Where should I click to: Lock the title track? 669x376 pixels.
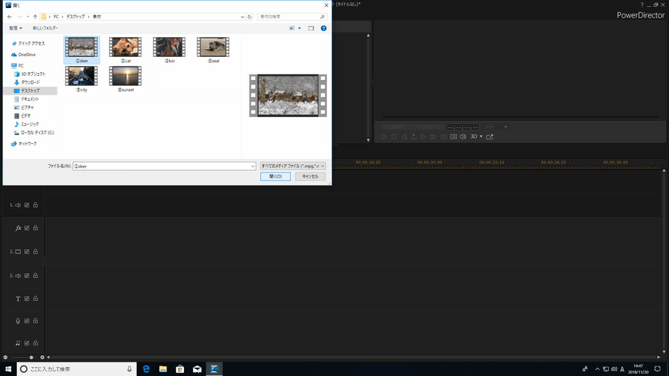pyautogui.click(x=36, y=299)
